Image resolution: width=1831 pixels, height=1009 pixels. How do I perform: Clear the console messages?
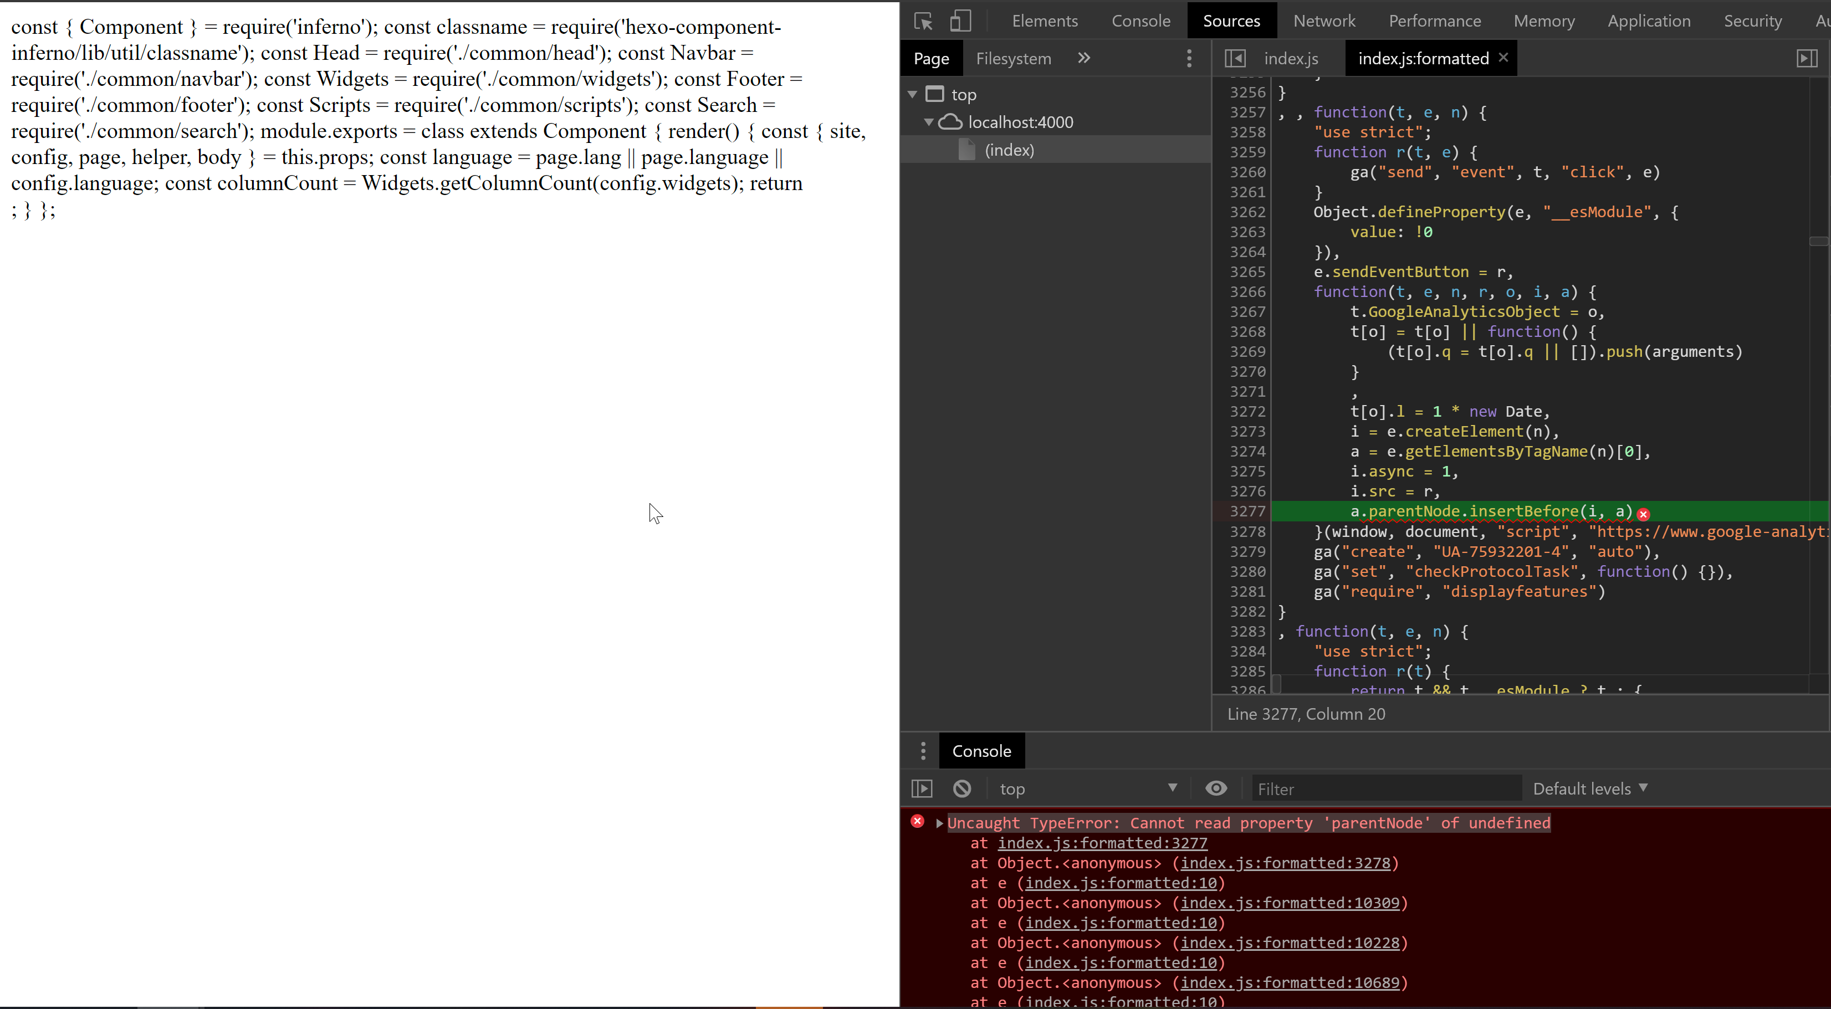pos(961,788)
